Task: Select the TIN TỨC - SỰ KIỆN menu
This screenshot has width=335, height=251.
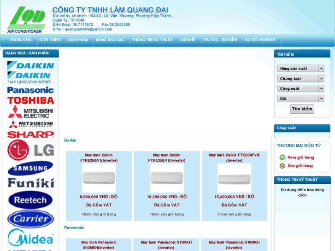Action: (220, 40)
